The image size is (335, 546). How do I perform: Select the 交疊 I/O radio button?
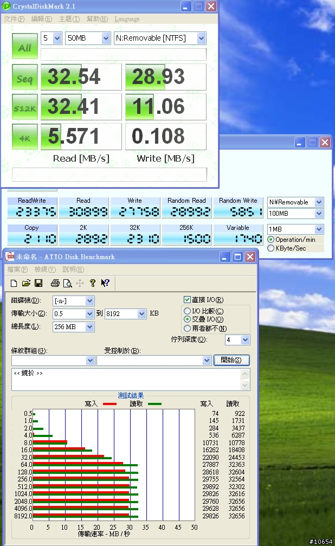(x=187, y=319)
